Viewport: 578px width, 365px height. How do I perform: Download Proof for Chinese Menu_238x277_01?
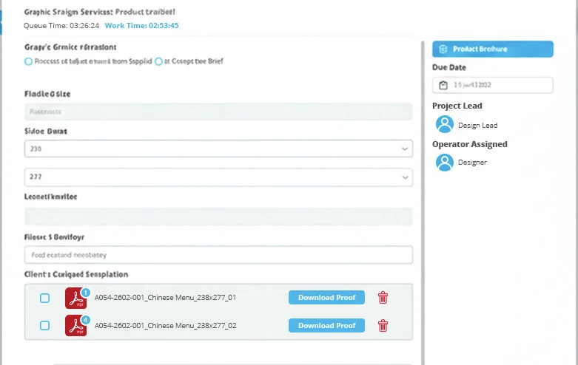point(326,297)
